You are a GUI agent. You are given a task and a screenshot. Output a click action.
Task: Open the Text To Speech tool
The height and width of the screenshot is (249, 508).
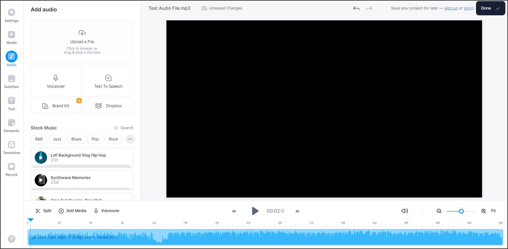click(108, 81)
